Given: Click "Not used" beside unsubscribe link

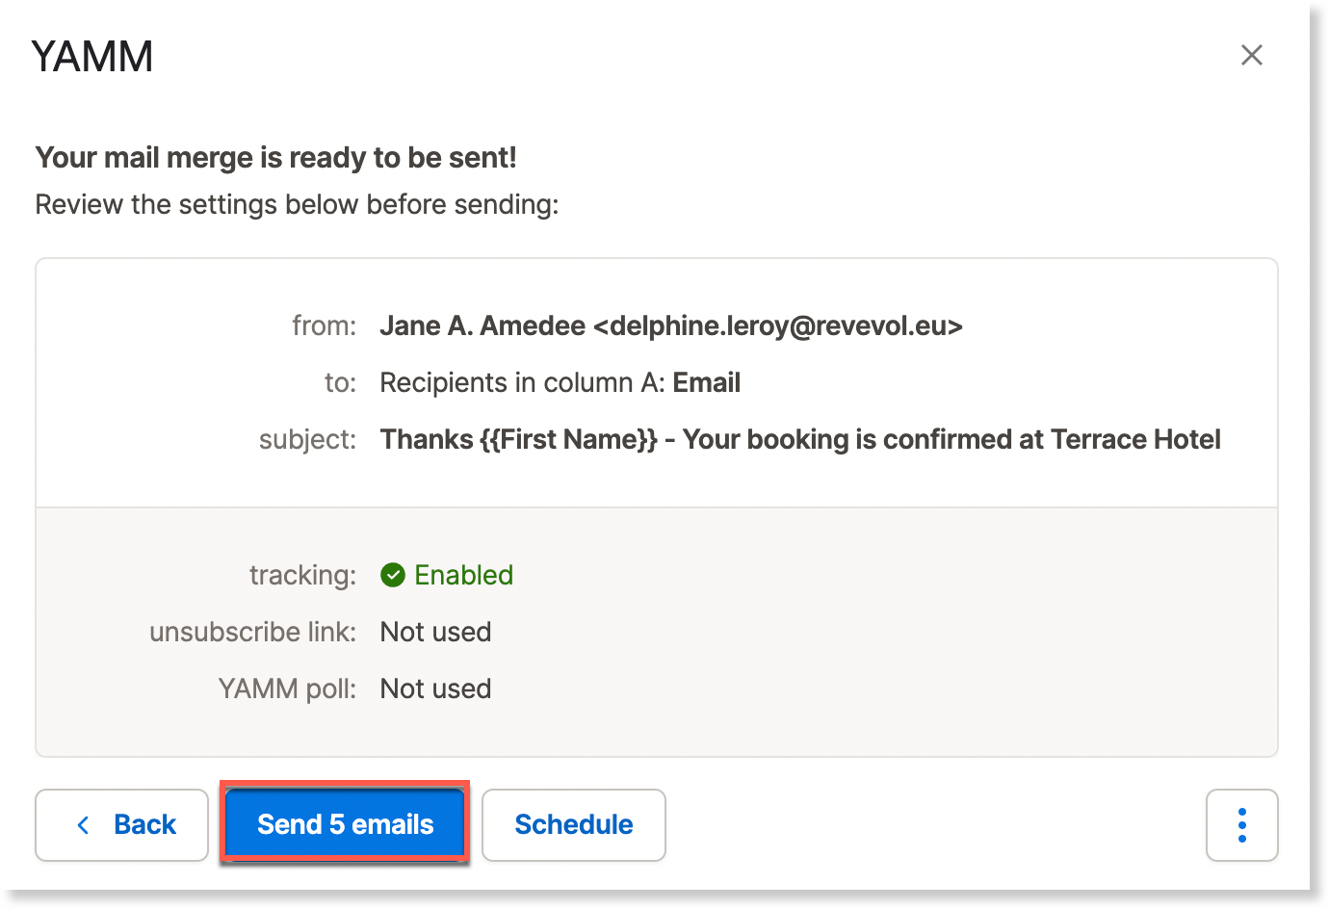Looking at the screenshot, I should tap(435, 632).
